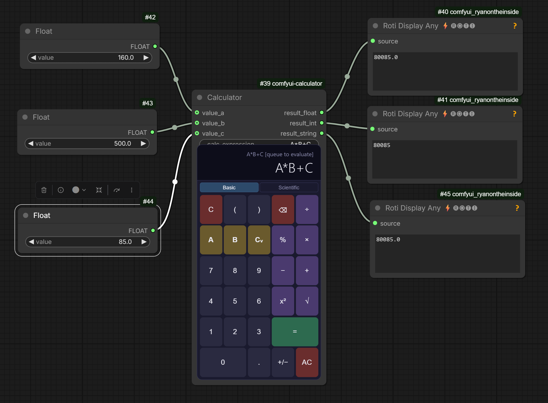Open help question mark on node #45
Image resolution: width=548 pixels, height=403 pixels.
click(x=517, y=208)
